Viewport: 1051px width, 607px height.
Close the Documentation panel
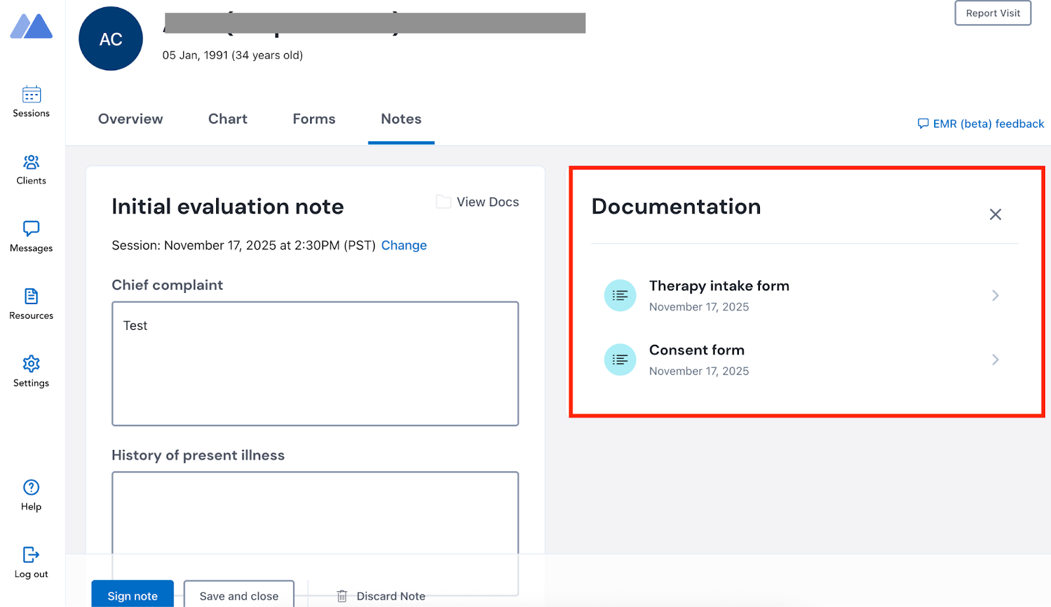tap(995, 214)
